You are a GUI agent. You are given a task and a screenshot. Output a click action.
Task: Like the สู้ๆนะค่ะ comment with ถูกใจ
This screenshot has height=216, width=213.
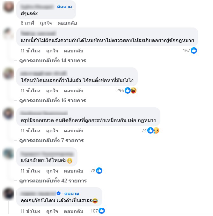[x=46, y=23]
